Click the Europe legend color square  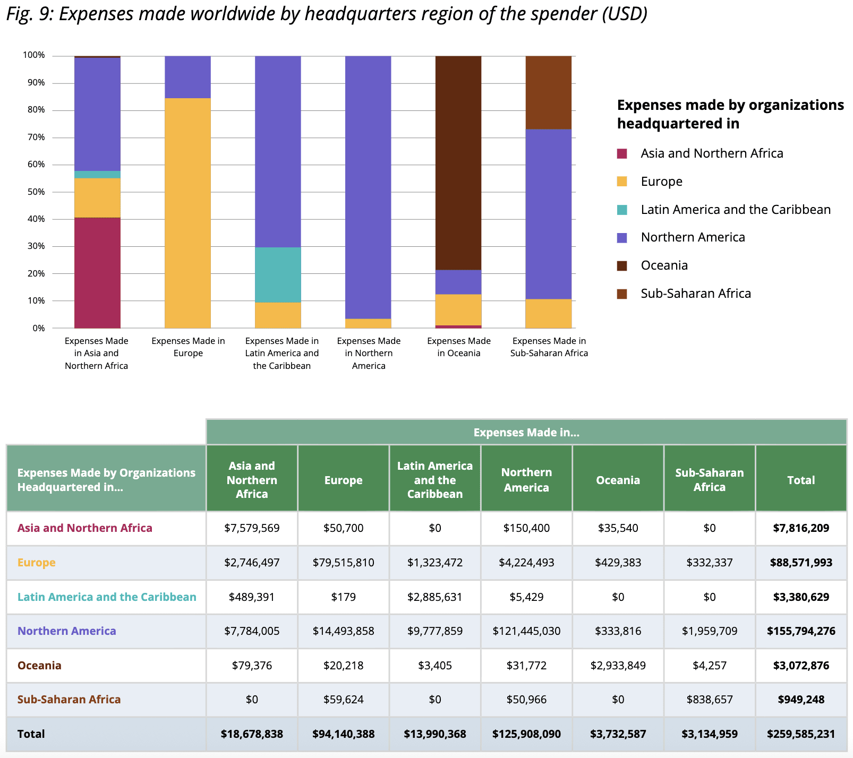point(622,182)
